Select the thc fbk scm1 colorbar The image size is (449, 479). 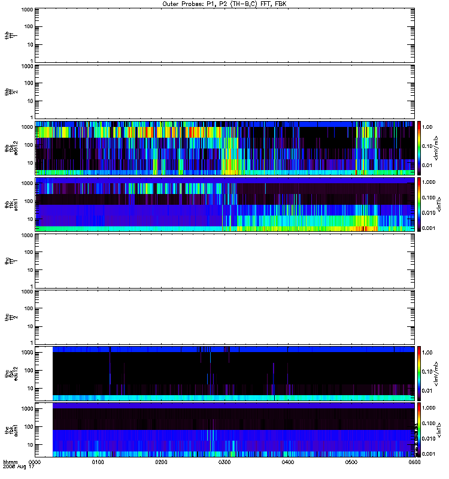(x=419, y=430)
